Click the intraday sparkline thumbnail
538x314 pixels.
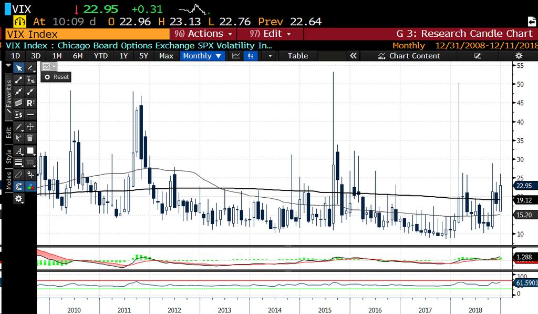pyautogui.click(x=194, y=9)
